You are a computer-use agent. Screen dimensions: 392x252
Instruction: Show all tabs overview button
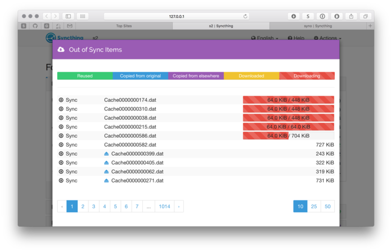(x=366, y=16)
